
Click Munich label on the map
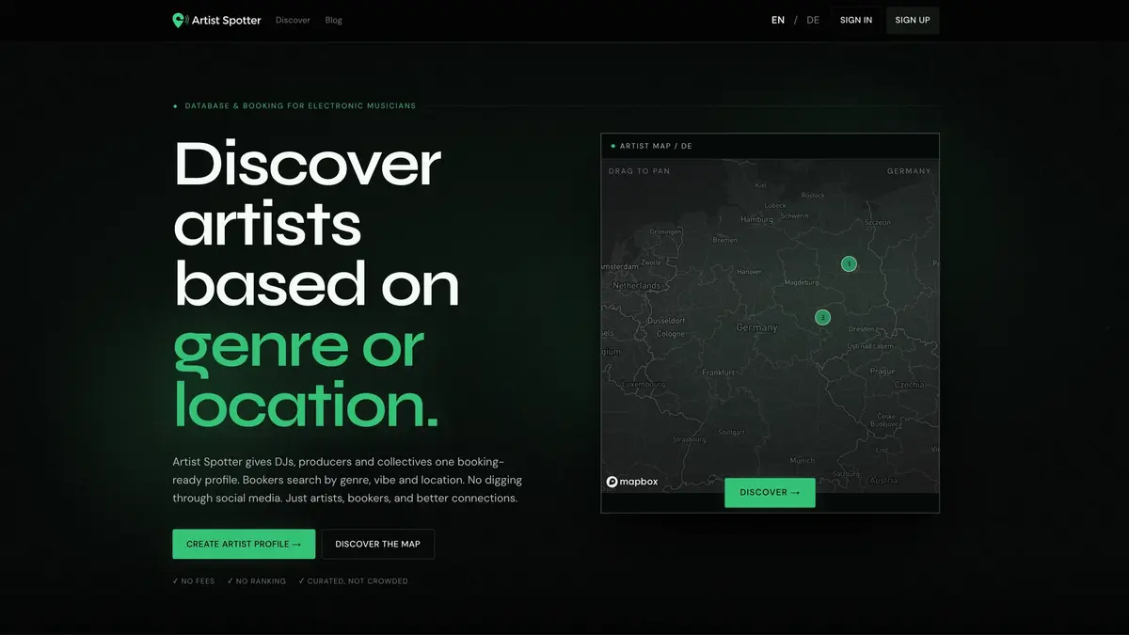[x=803, y=461]
